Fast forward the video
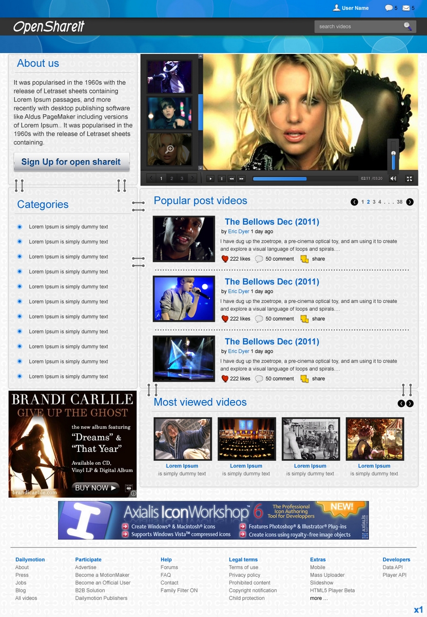This screenshot has width=427, height=617. (x=242, y=178)
